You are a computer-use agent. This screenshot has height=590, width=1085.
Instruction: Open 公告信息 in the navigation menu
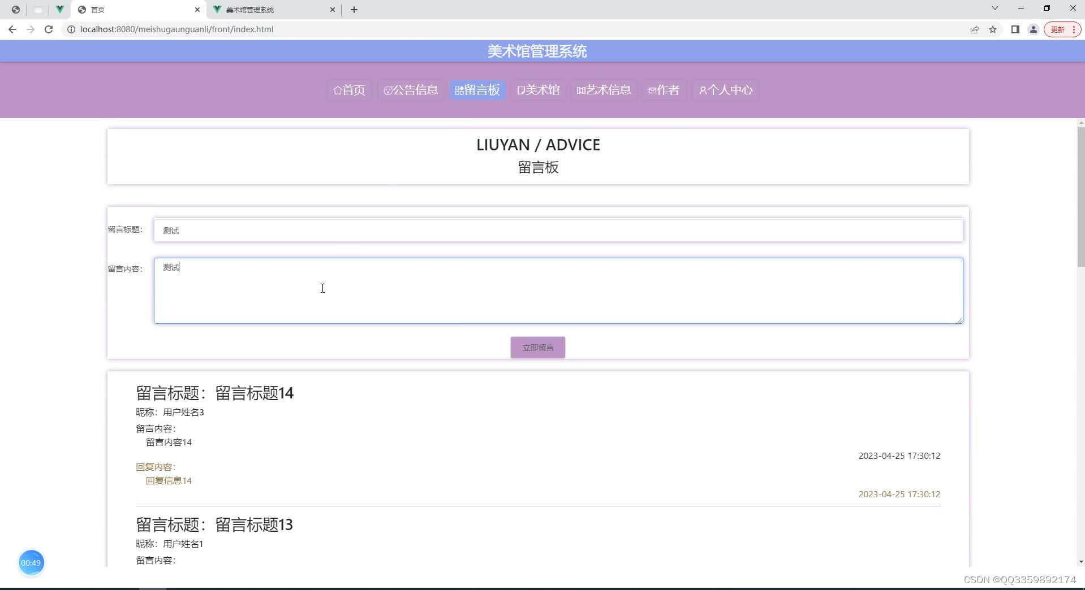coord(411,90)
